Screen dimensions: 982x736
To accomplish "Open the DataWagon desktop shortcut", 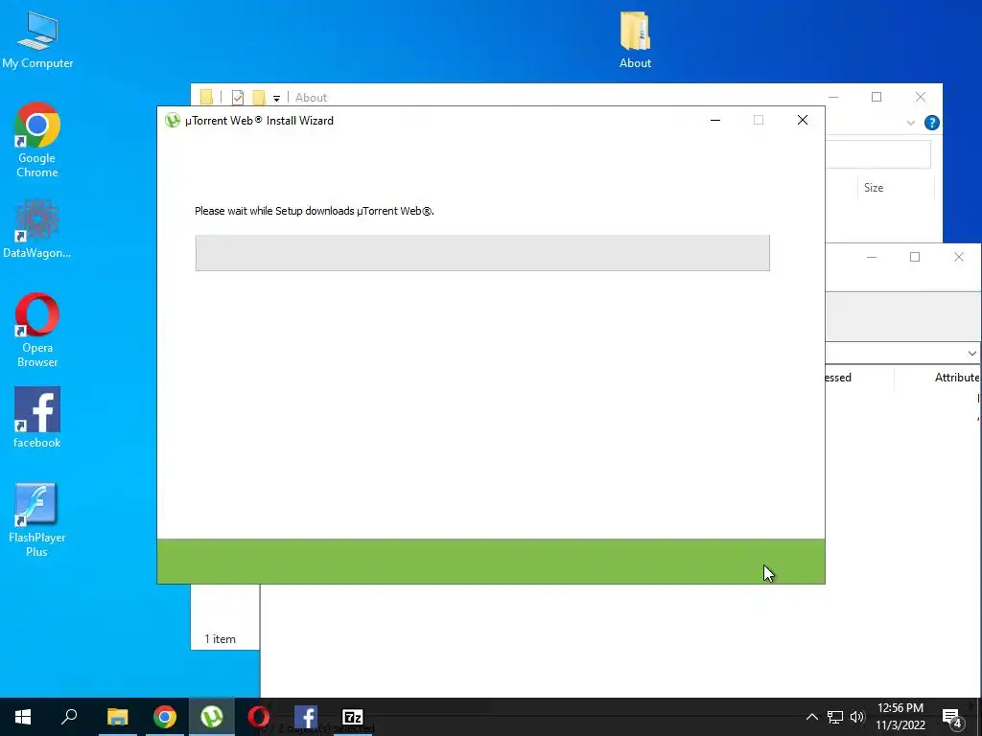I will tap(37, 229).
